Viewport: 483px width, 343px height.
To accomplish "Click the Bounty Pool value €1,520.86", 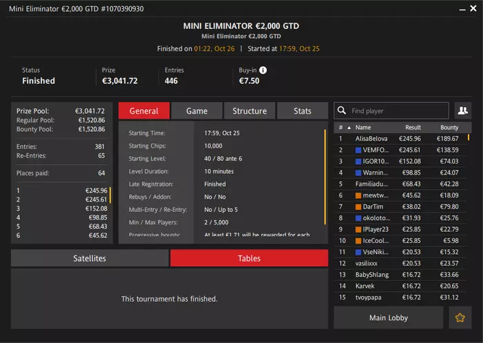I will [x=92, y=129].
